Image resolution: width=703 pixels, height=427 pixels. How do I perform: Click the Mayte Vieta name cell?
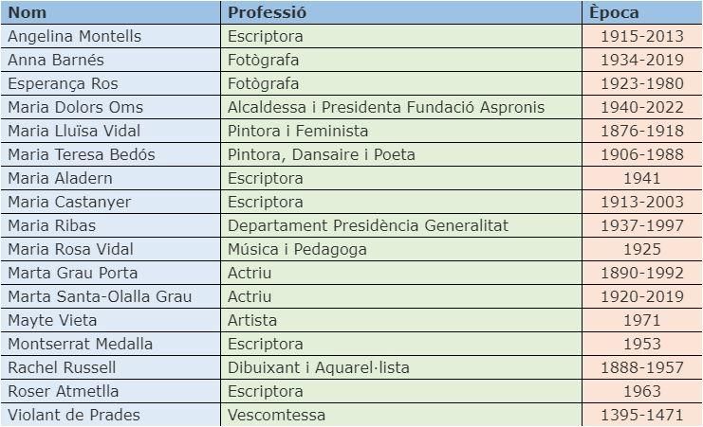coord(110,320)
